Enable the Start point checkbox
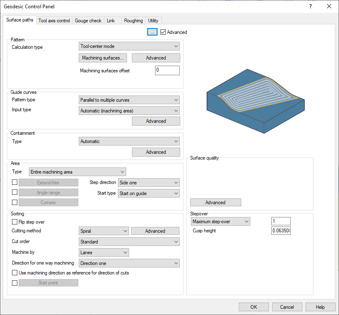The height and width of the screenshot is (315, 339). [15, 283]
